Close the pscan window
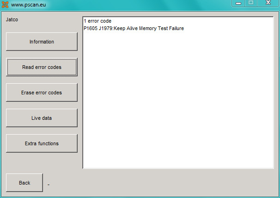The width and height of the screenshot is (280, 198). [268, 3]
